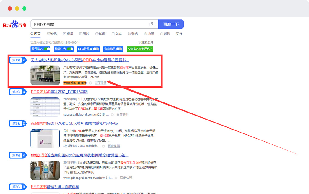
Task: Open 百度快照 for the rfidworld result
Action: click(122, 115)
